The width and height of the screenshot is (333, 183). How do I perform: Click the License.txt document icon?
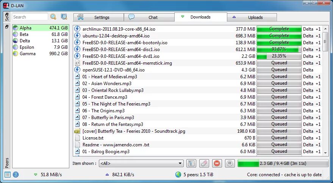tap(77, 138)
